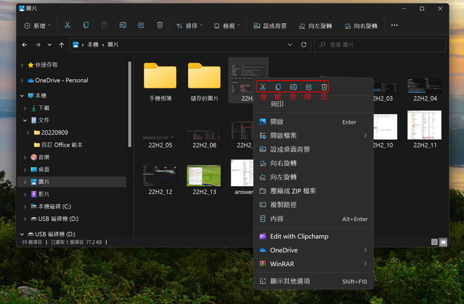This screenshot has height=304, width=464.
Task: Open the 檢視 (View) dropdown
Action: [x=227, y=26]
